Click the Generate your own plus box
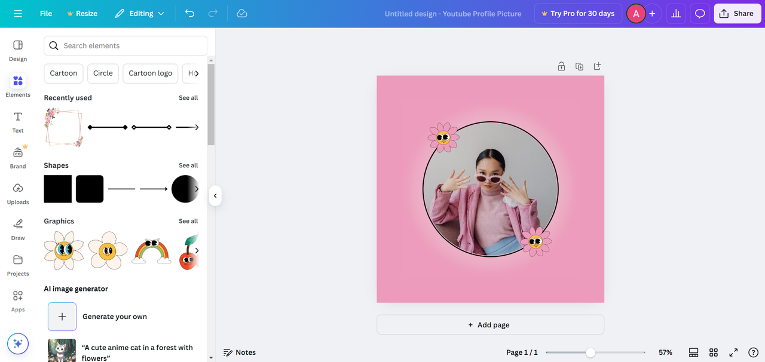 pyautogui.click(x=62, y=317)
